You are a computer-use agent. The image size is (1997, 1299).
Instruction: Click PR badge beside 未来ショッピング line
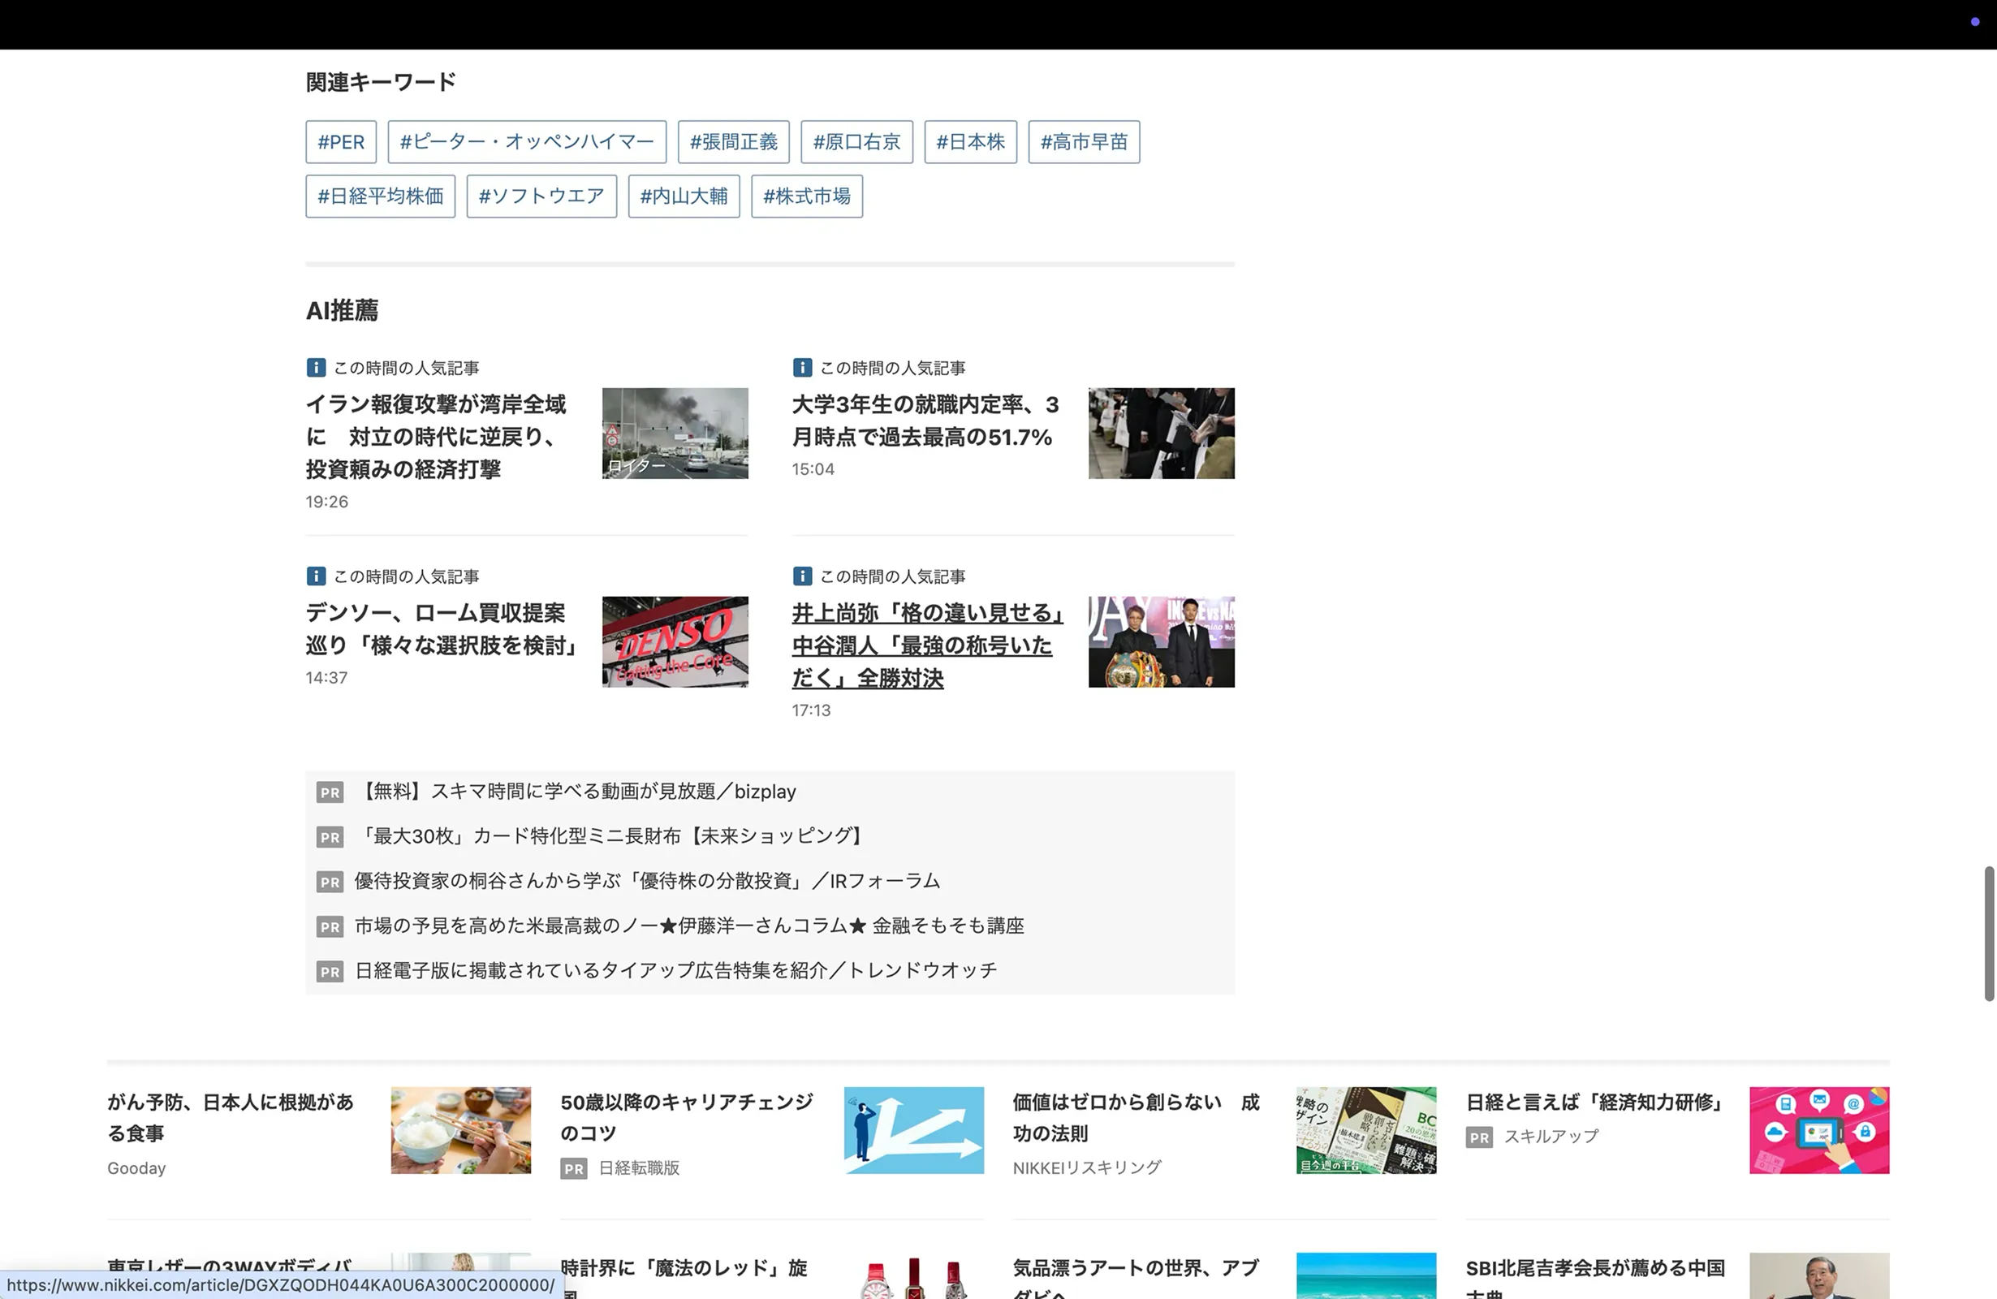pos(330,836)
